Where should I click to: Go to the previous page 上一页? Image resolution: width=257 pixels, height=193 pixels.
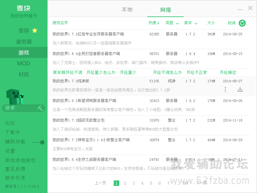point(100,183)
